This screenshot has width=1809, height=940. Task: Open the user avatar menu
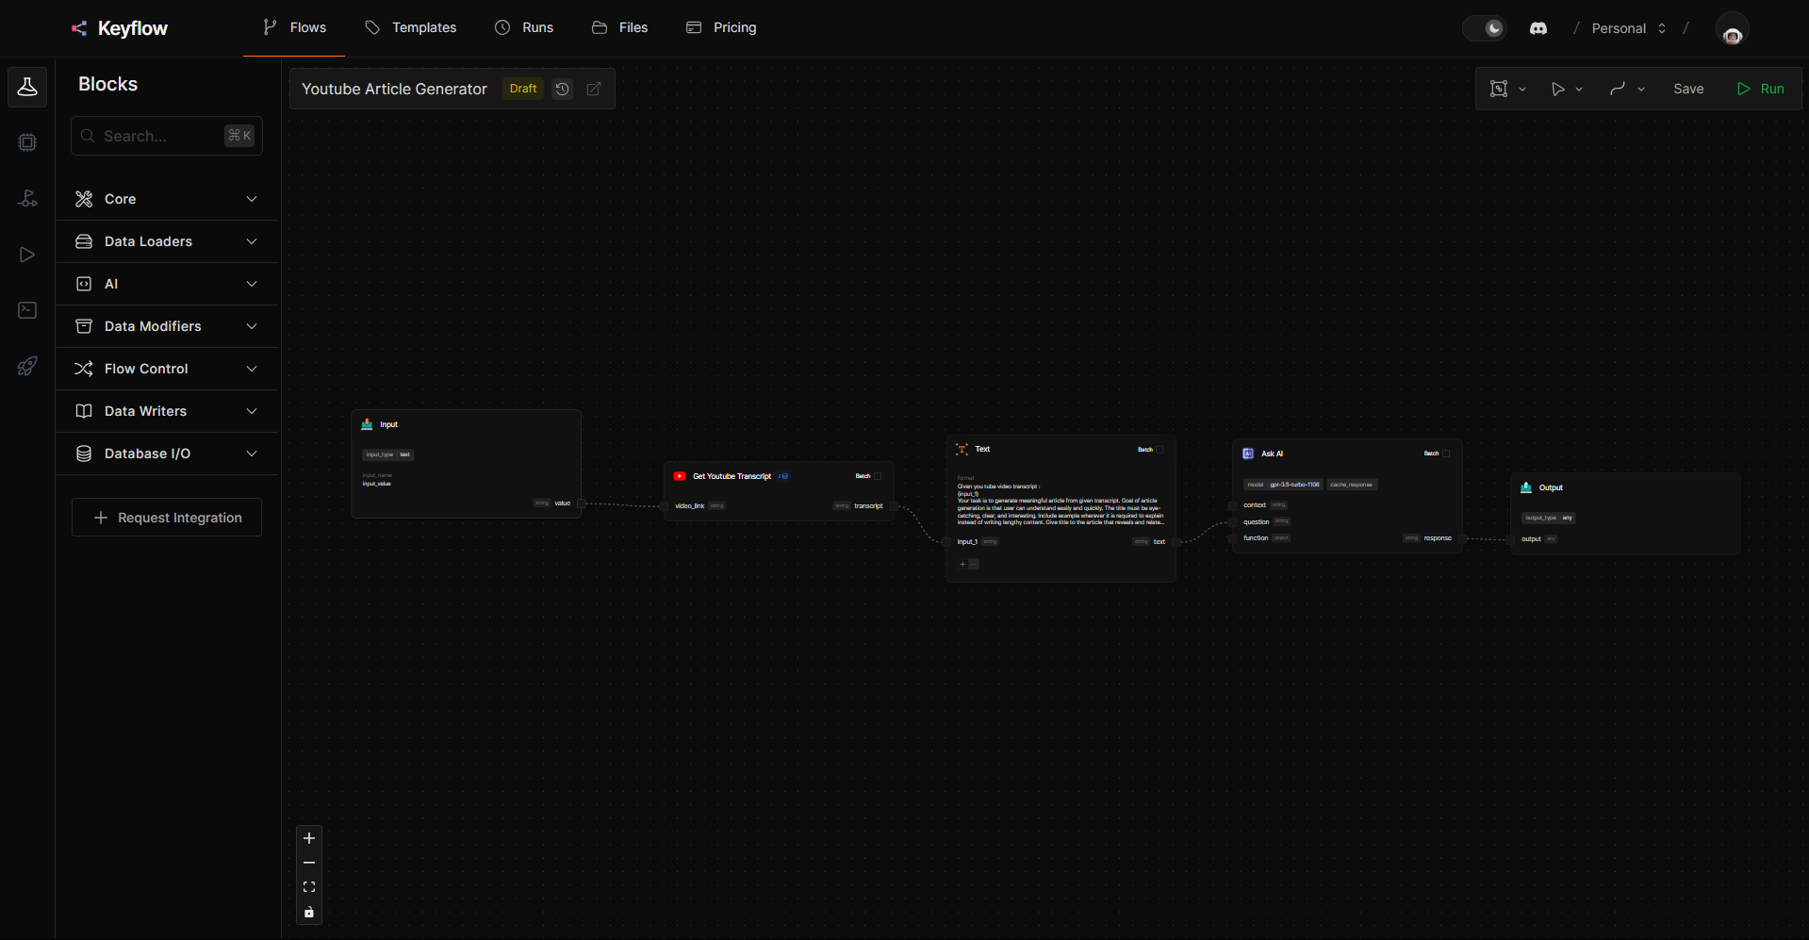pyautogui.click(x=1732, y=29)
